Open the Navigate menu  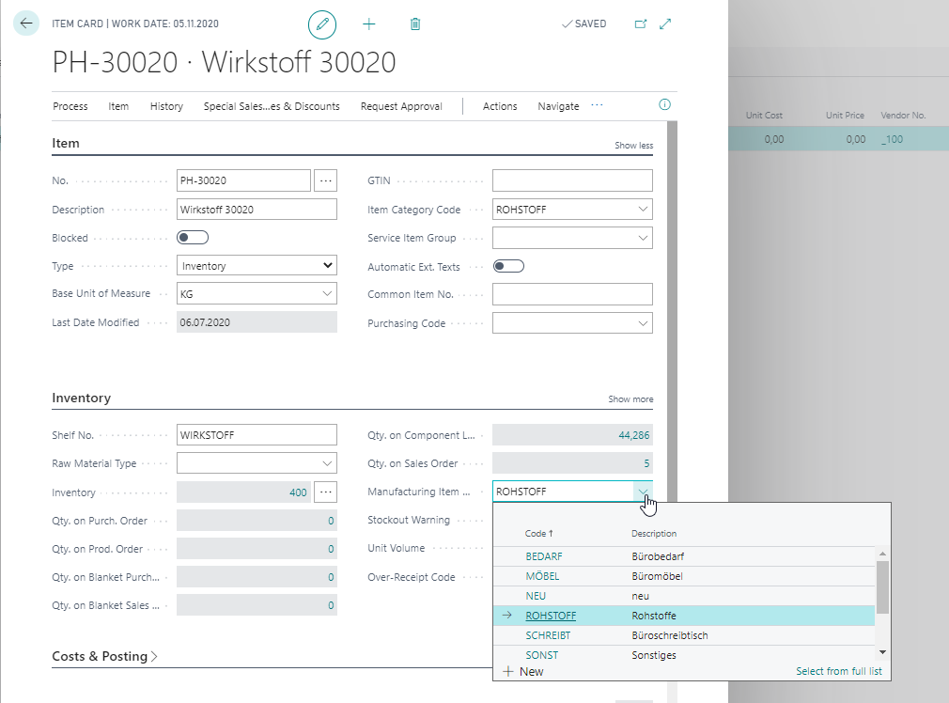point(559,106)
